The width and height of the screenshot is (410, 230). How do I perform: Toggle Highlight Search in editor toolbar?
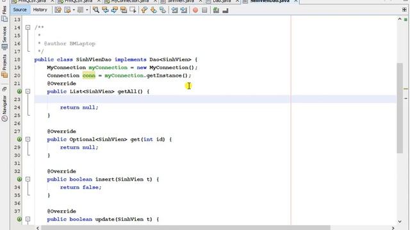tap(124, 10)
